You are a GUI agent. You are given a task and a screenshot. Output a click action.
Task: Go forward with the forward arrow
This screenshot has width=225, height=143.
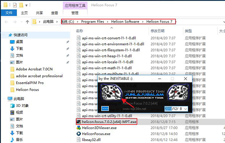click(15, 22)
